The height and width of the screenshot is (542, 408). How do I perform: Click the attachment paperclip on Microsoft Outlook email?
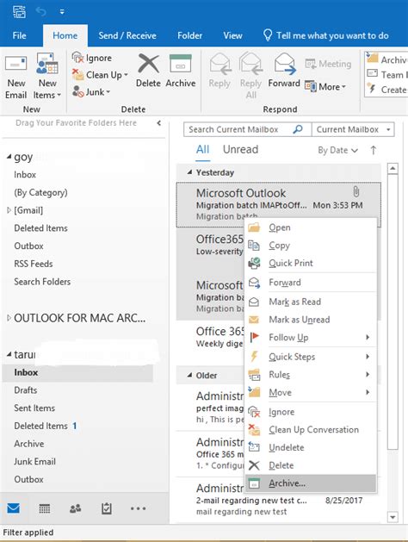point(356,191)
